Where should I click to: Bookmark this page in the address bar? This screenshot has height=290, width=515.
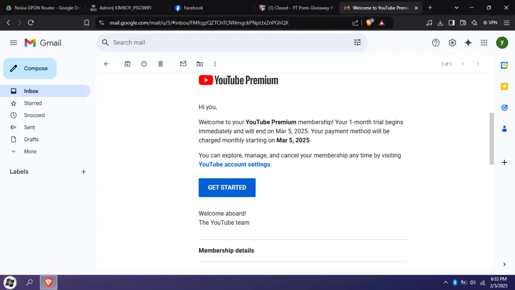[87, 23]
